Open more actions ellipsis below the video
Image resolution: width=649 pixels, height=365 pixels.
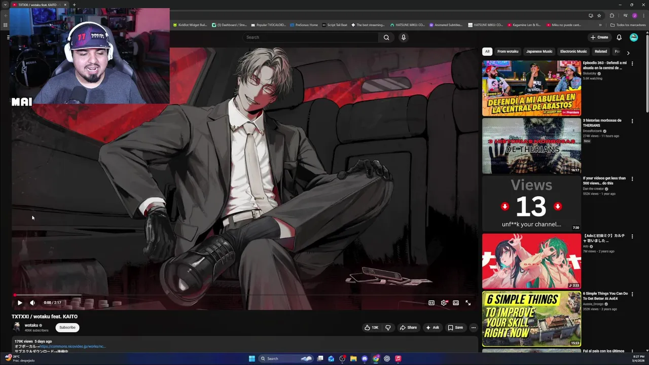click(474, 327)
